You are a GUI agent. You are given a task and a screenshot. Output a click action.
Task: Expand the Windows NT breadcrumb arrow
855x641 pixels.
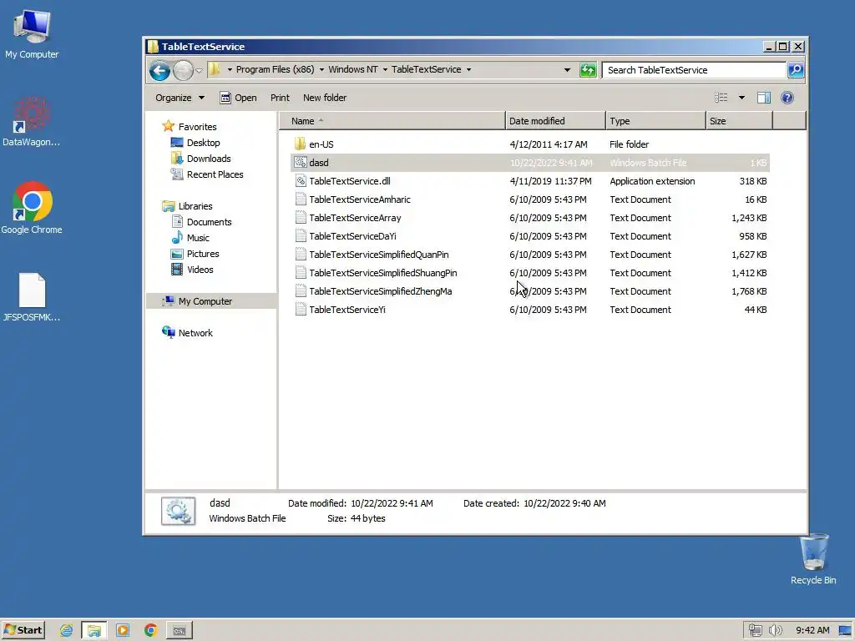click(385, 70)
